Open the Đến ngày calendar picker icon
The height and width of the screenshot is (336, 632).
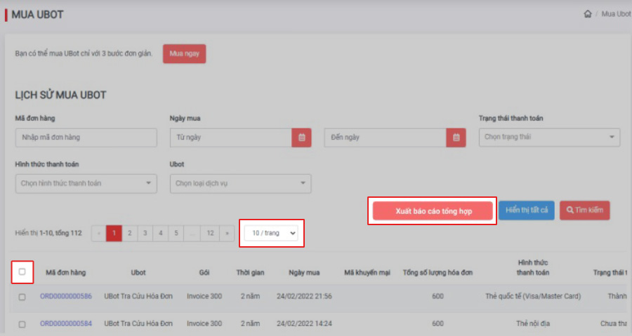(x=456, y=137)
